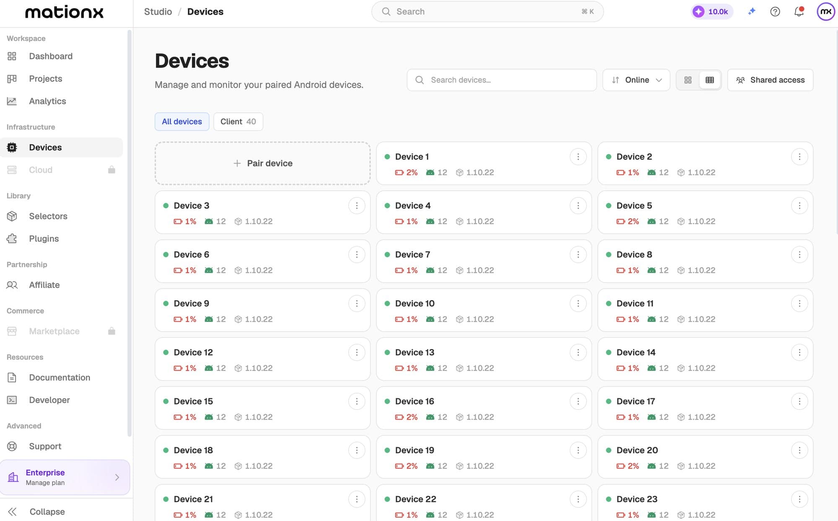Open options menu for Device 18
The width and height of the screenshot is (838, 521).
coord(357,450)
